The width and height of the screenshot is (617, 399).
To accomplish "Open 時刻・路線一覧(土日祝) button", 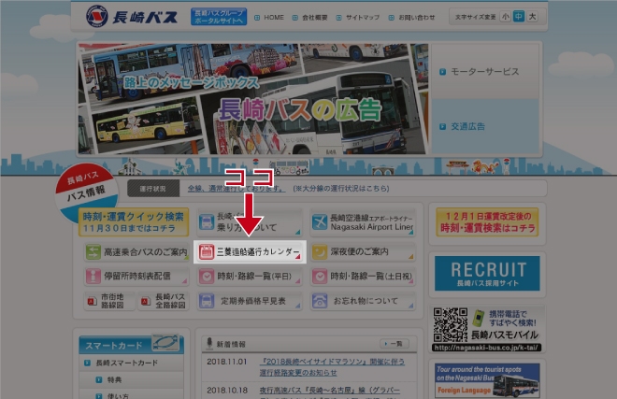I will click(x=363, y=277).
